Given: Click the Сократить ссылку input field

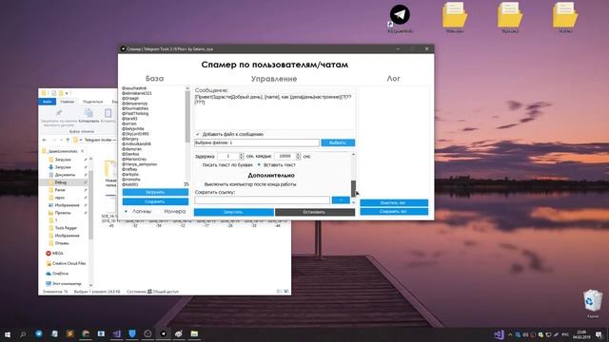Looking at the screenshot, I should (263, 200).
